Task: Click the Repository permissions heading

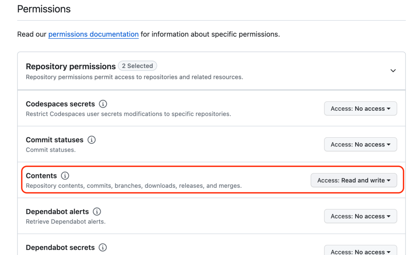Action: tap(71, 66)
